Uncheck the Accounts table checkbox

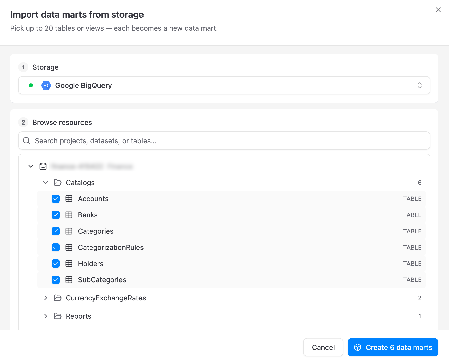(x=56, y=199)
